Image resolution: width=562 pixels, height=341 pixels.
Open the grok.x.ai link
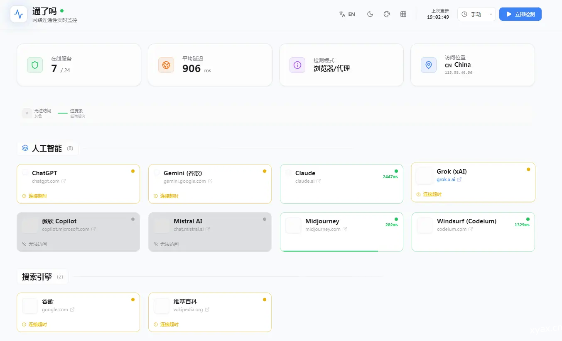446,179
